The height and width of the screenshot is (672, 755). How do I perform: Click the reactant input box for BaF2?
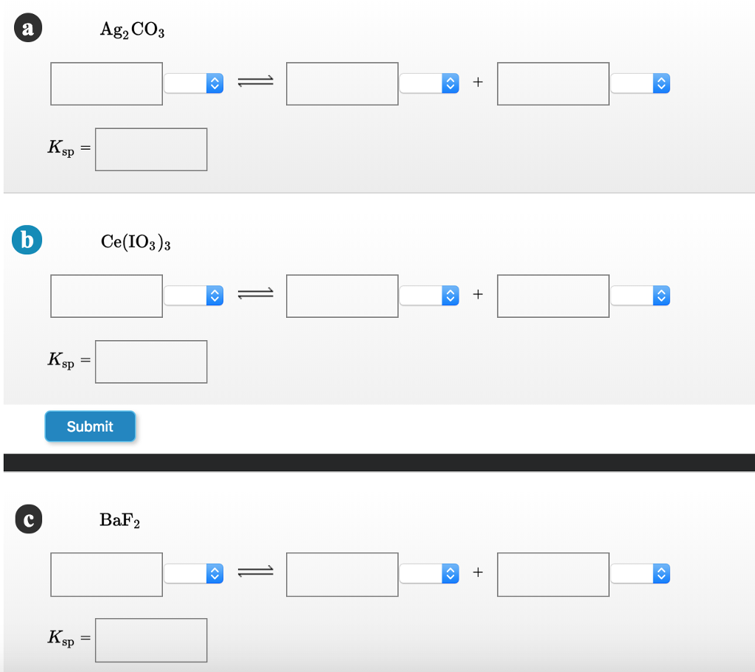point(106,573)
